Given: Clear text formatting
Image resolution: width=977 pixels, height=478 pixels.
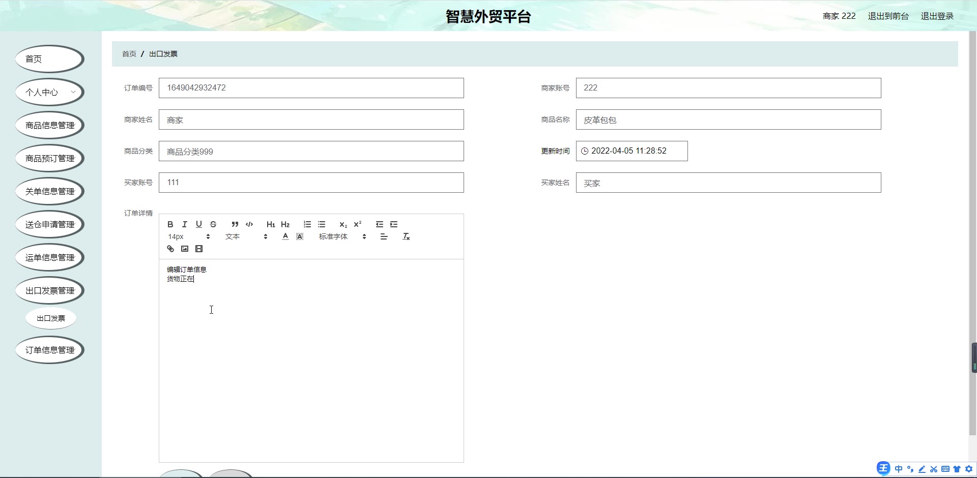Looking at the screenshot, I should (x=406, y=236).
